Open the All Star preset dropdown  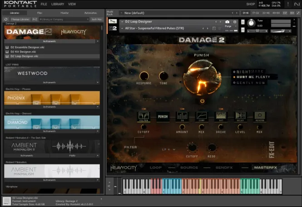pyautogui.click(x=122, y=29)
